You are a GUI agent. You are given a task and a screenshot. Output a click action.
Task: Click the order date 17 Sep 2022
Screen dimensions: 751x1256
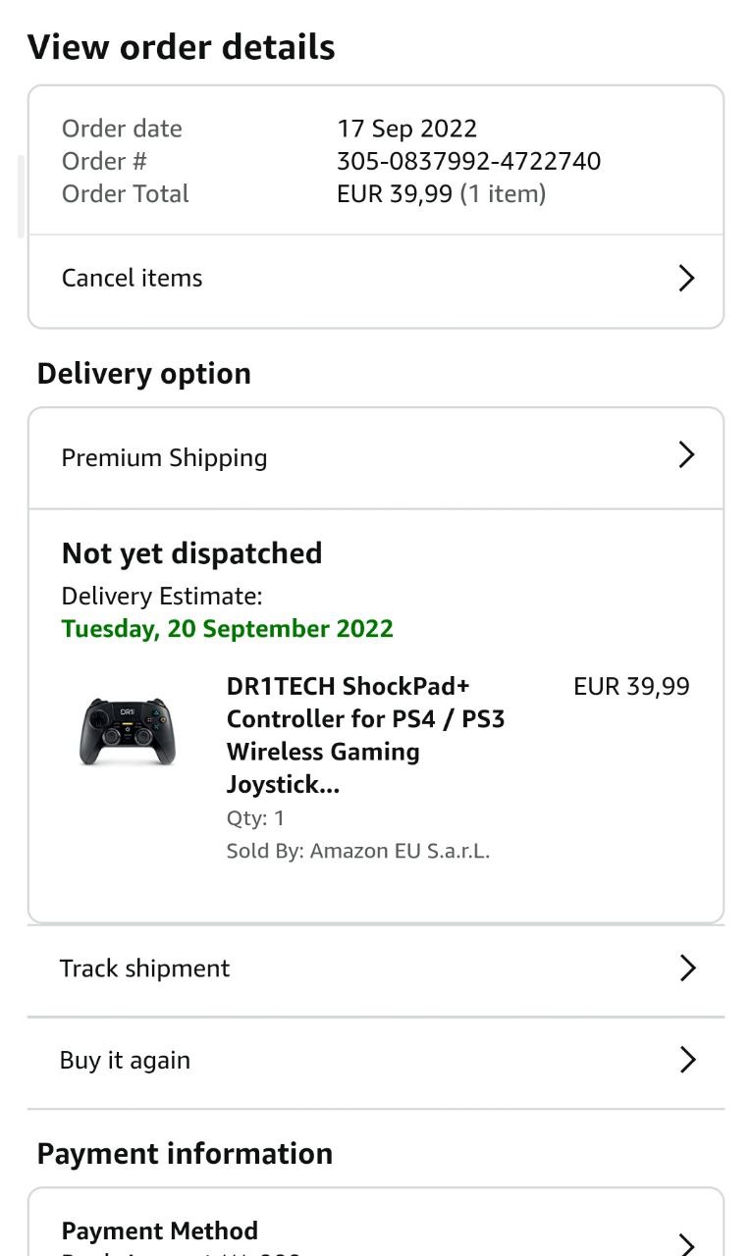(406, 129)
